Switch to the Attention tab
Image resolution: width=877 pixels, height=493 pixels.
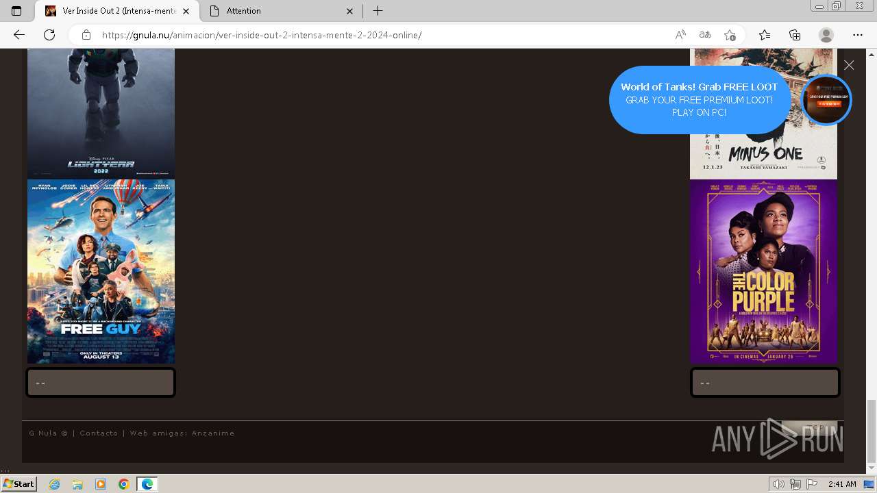(282, 11)
